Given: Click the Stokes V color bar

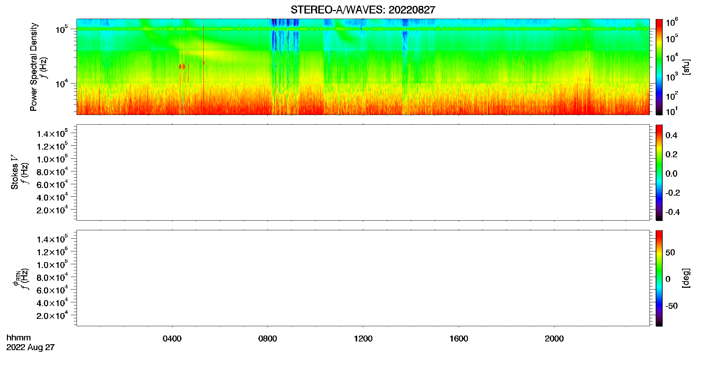Looking at the screenshot, I should 659,172.
